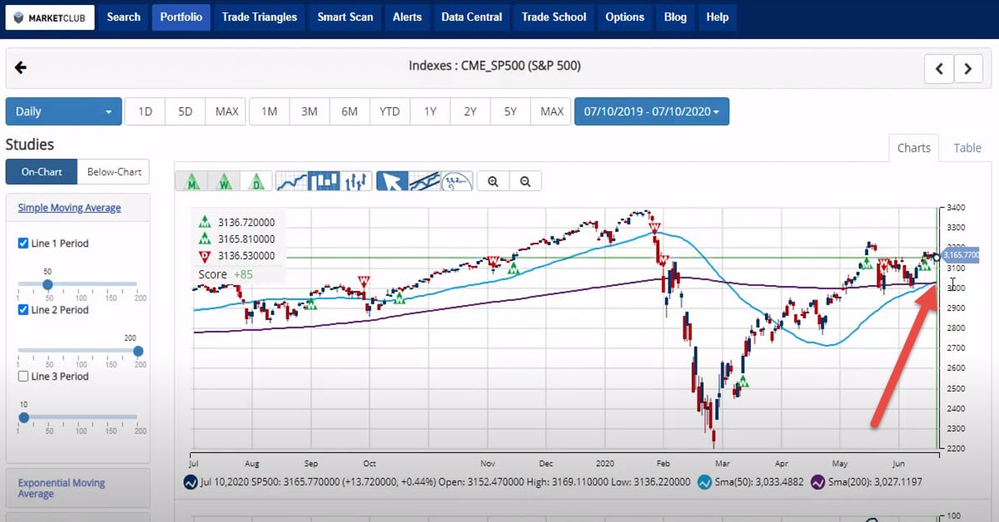Zoom in on the chart
This screenshot has height=522, width=999.
(494, 181)
